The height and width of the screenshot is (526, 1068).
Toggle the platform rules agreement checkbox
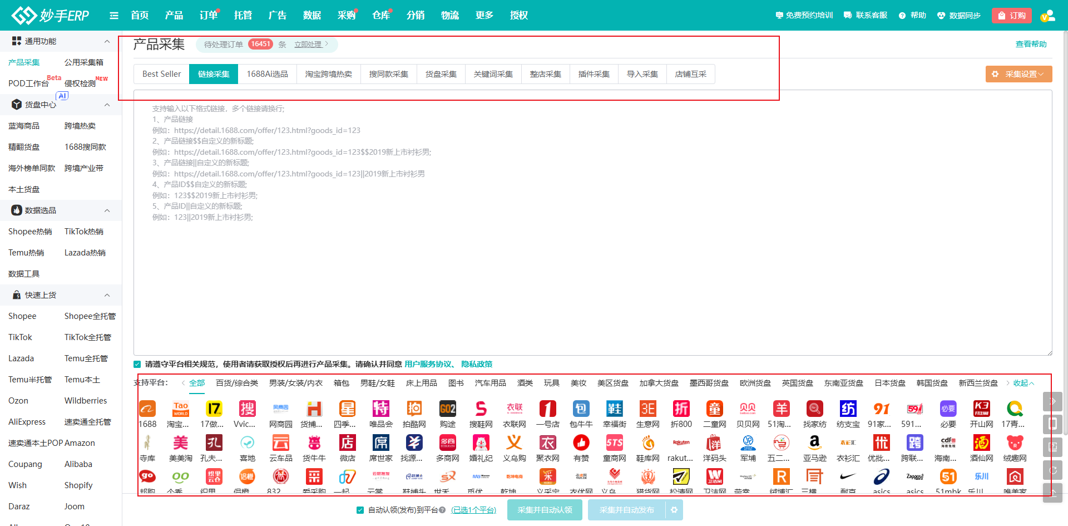click(137, 365)
